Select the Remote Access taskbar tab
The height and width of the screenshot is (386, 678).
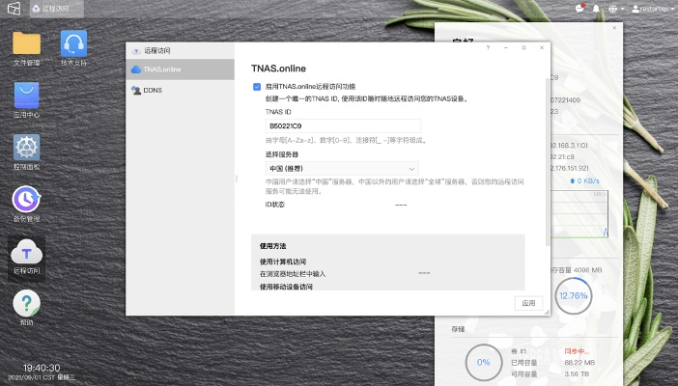pos(57,9)
